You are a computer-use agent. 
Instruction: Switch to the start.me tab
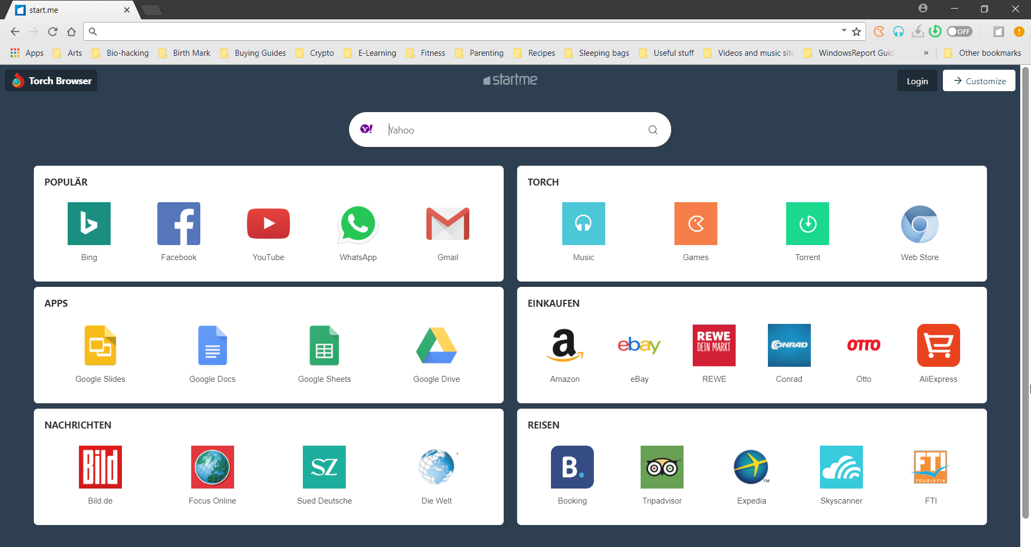click(x=72, y=10)
